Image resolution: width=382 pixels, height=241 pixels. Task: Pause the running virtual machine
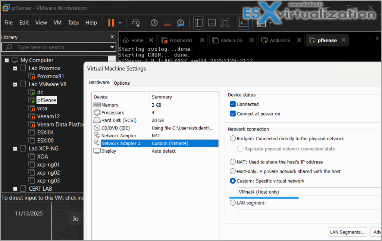[111, 23]
